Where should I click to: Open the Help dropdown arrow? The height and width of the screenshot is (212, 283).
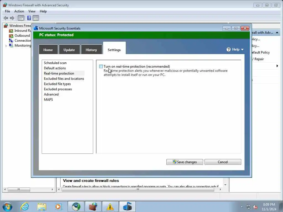point(242,50)
